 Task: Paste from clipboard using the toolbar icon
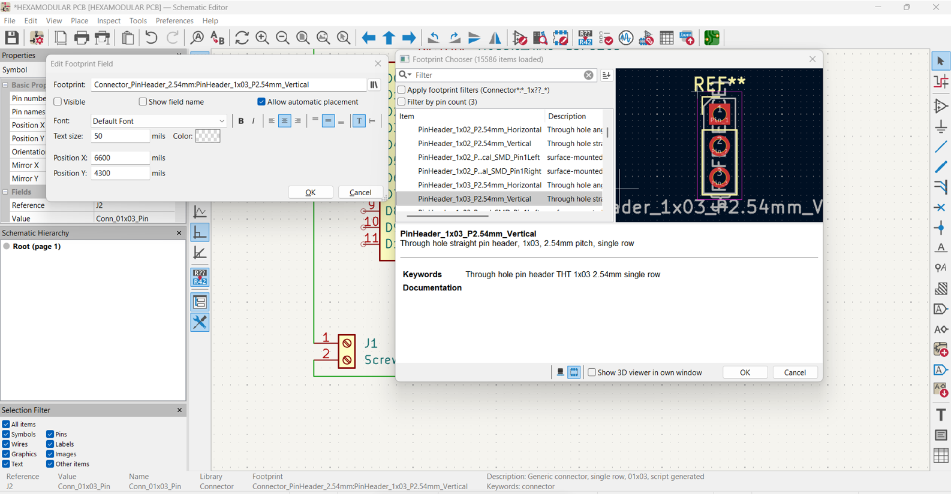tap(128, 38)
